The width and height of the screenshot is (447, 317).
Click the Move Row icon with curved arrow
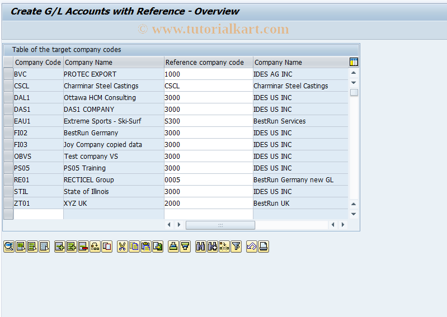(95, 247)
